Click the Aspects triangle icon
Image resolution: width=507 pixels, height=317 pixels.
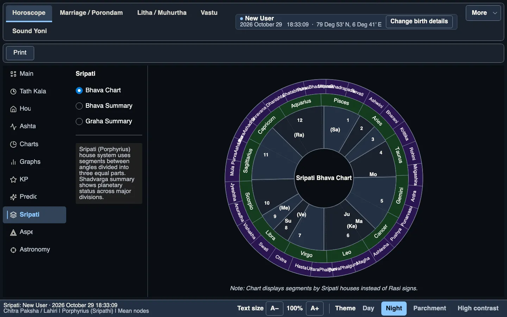13,232
